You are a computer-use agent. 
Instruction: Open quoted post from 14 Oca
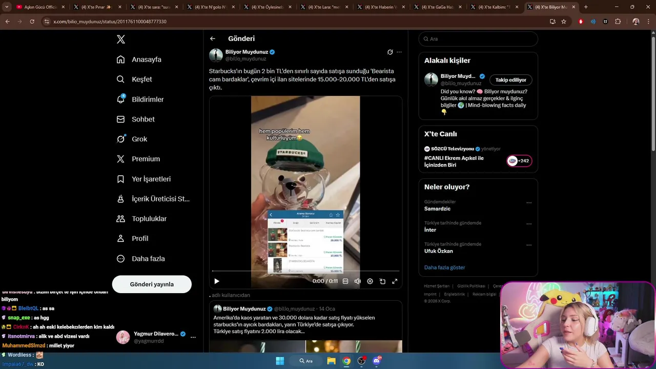305,326
